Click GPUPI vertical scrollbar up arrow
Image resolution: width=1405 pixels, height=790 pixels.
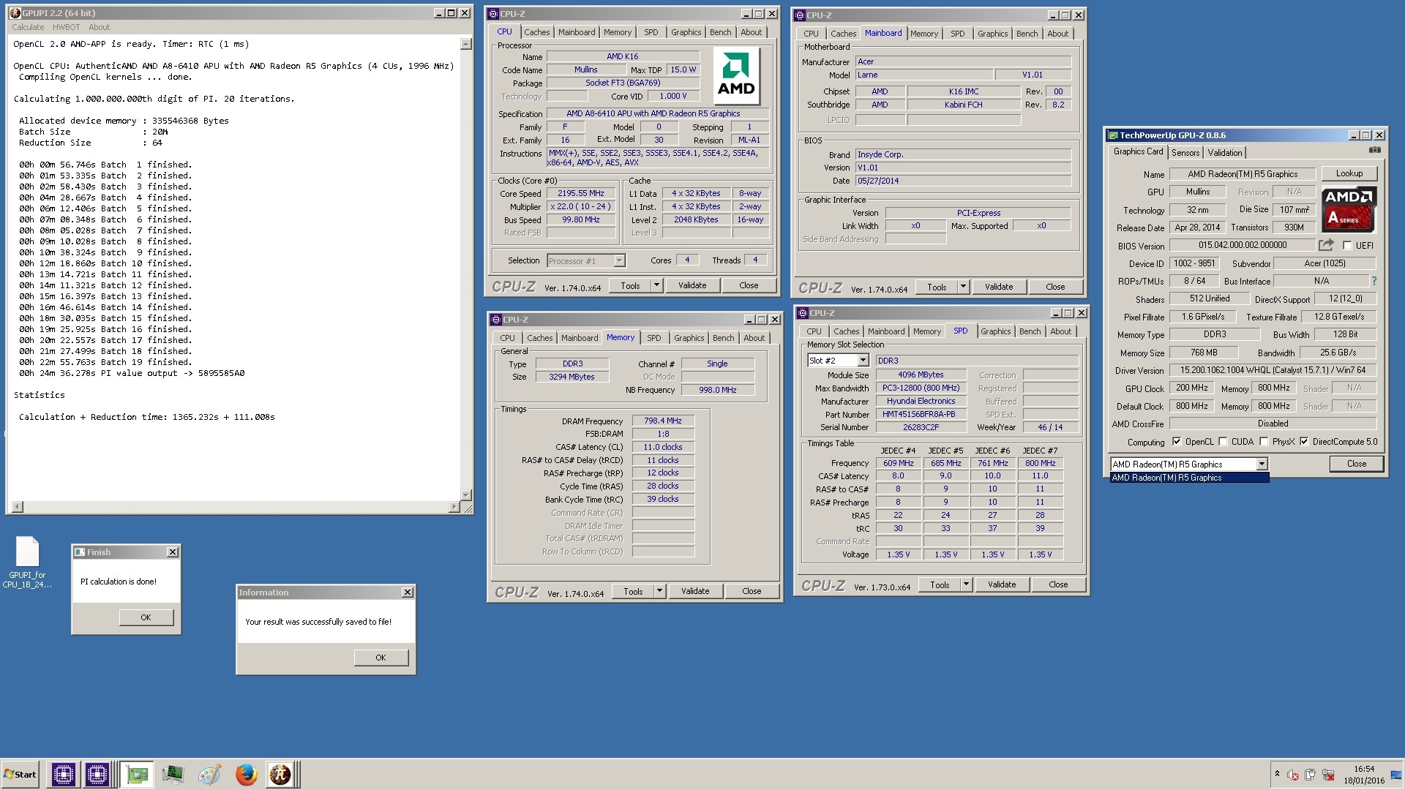pos(466,44)
